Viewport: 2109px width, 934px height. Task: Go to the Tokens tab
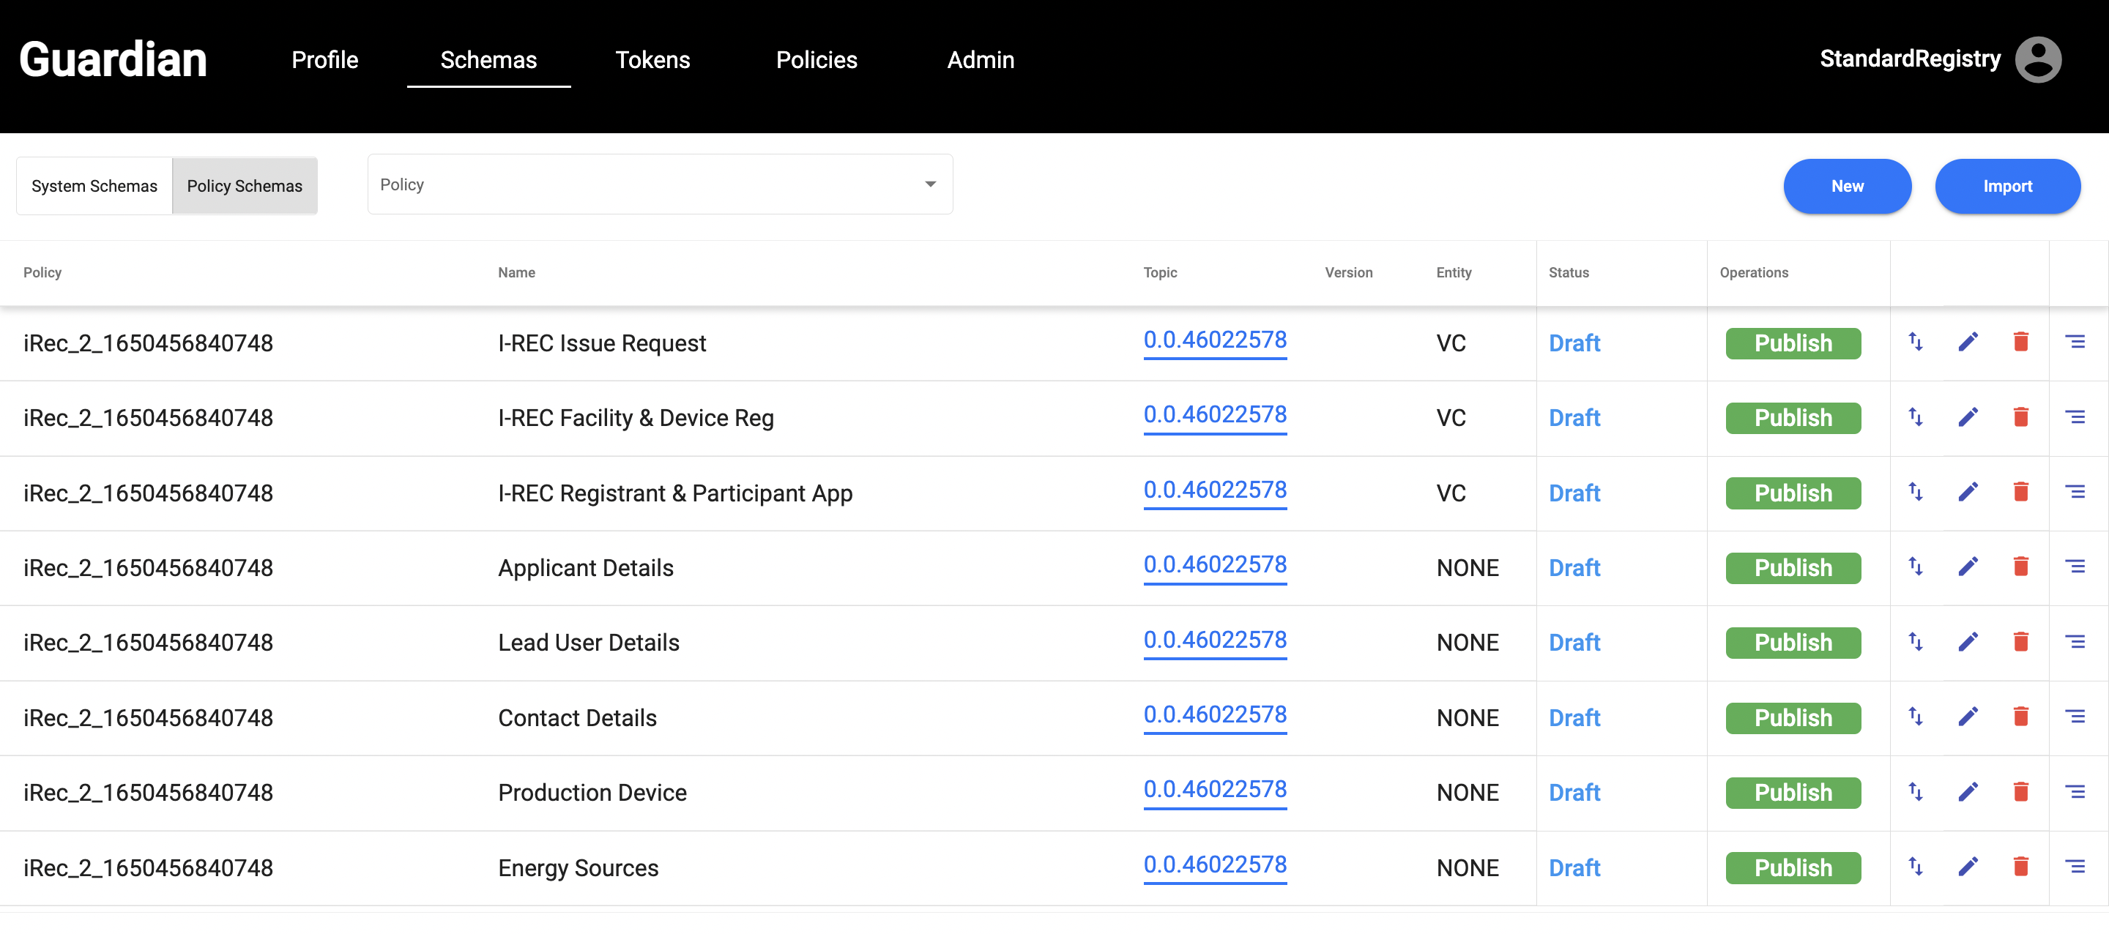point(652,60)
